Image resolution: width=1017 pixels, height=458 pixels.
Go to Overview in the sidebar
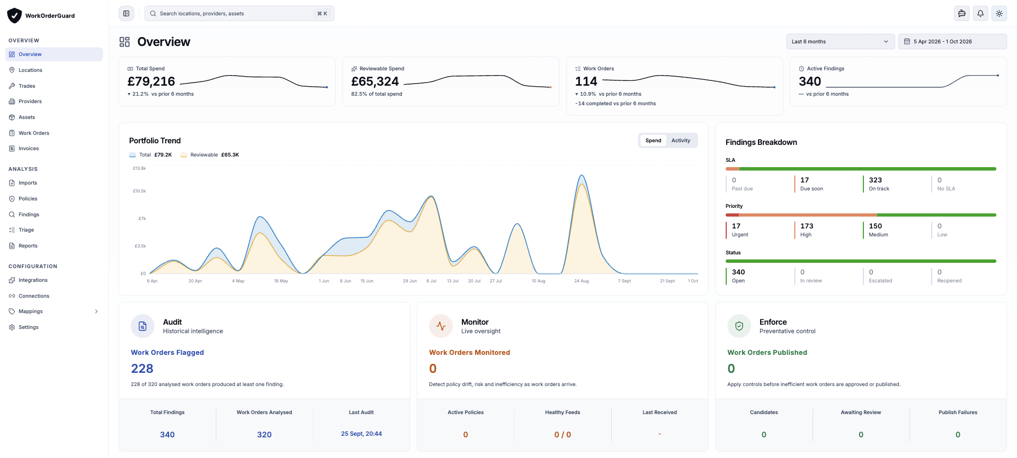(x=54, y=54)
